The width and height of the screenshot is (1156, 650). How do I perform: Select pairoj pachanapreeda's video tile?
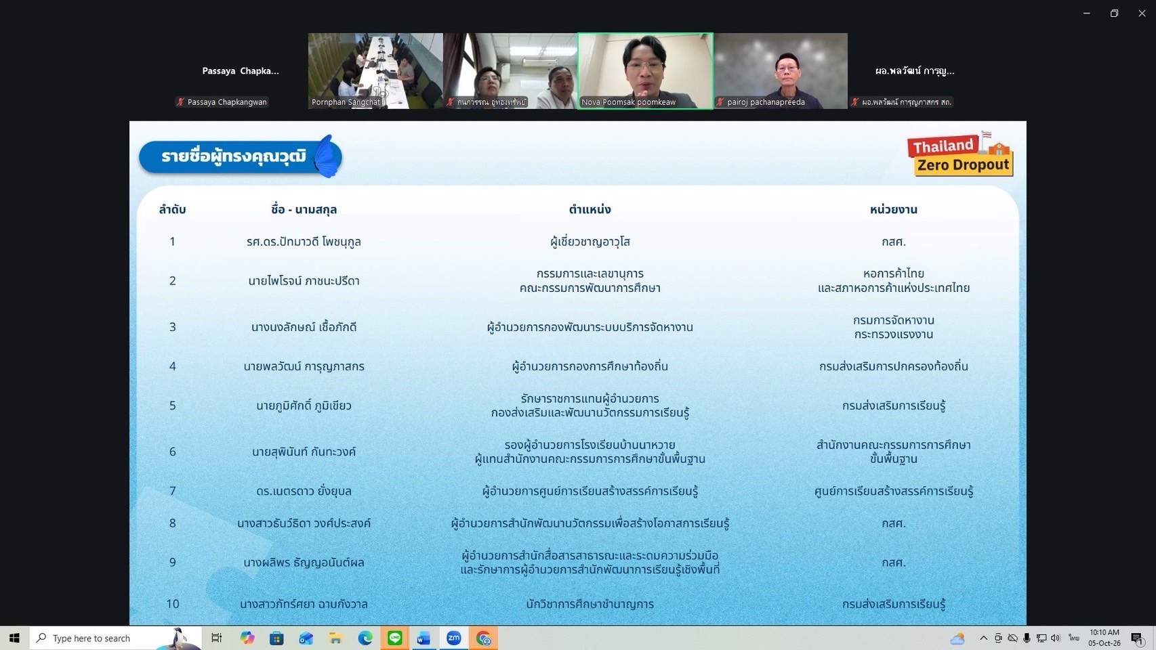click(x=780, y=71)
